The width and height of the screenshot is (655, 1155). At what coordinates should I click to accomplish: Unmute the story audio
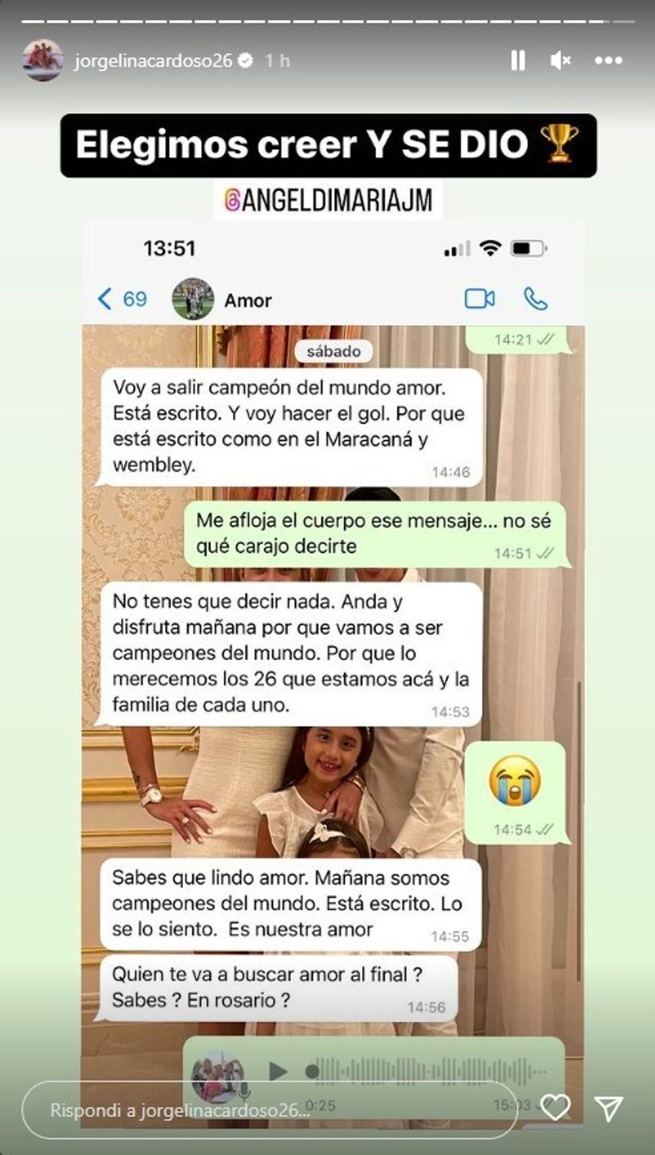pos(560,61)
